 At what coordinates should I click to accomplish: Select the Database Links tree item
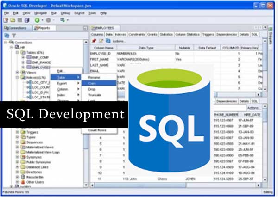(37, 167)
